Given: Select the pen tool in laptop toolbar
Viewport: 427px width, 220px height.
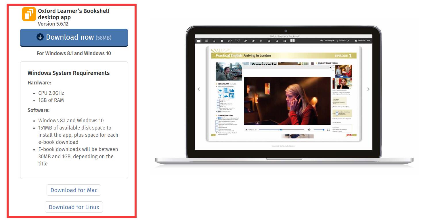Looking at the screenshot, I should point(246,41).
